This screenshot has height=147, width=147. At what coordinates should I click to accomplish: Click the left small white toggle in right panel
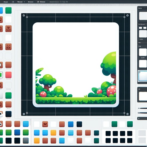point(140,28)
